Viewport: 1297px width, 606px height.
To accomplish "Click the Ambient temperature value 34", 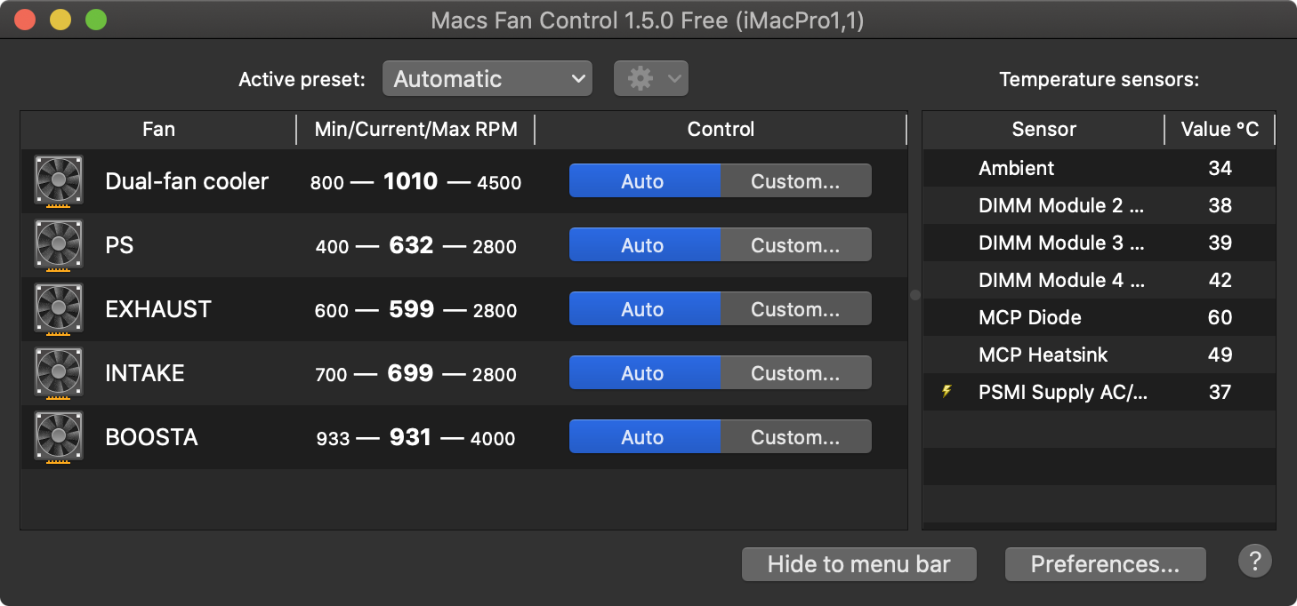I will pos(1220,168).
